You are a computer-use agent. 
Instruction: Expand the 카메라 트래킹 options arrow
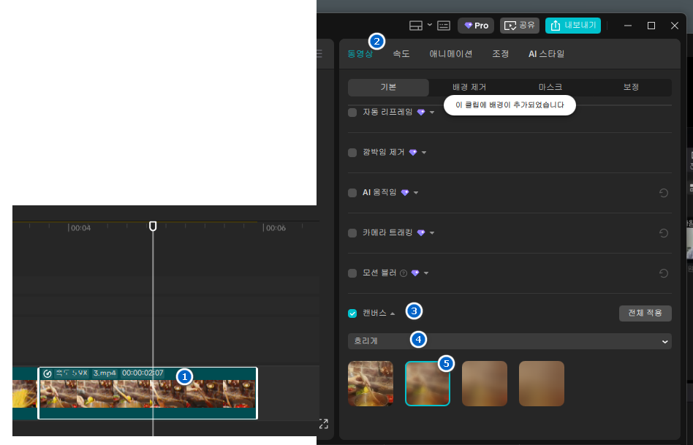(432, 233)
